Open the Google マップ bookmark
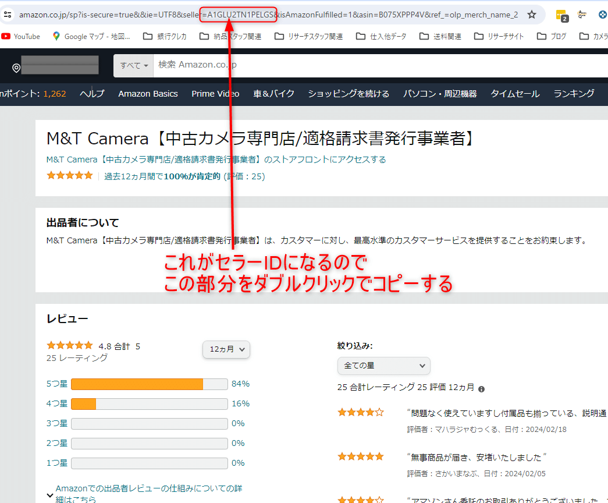The height and width of the screenshot is (503, 608). 91,37
